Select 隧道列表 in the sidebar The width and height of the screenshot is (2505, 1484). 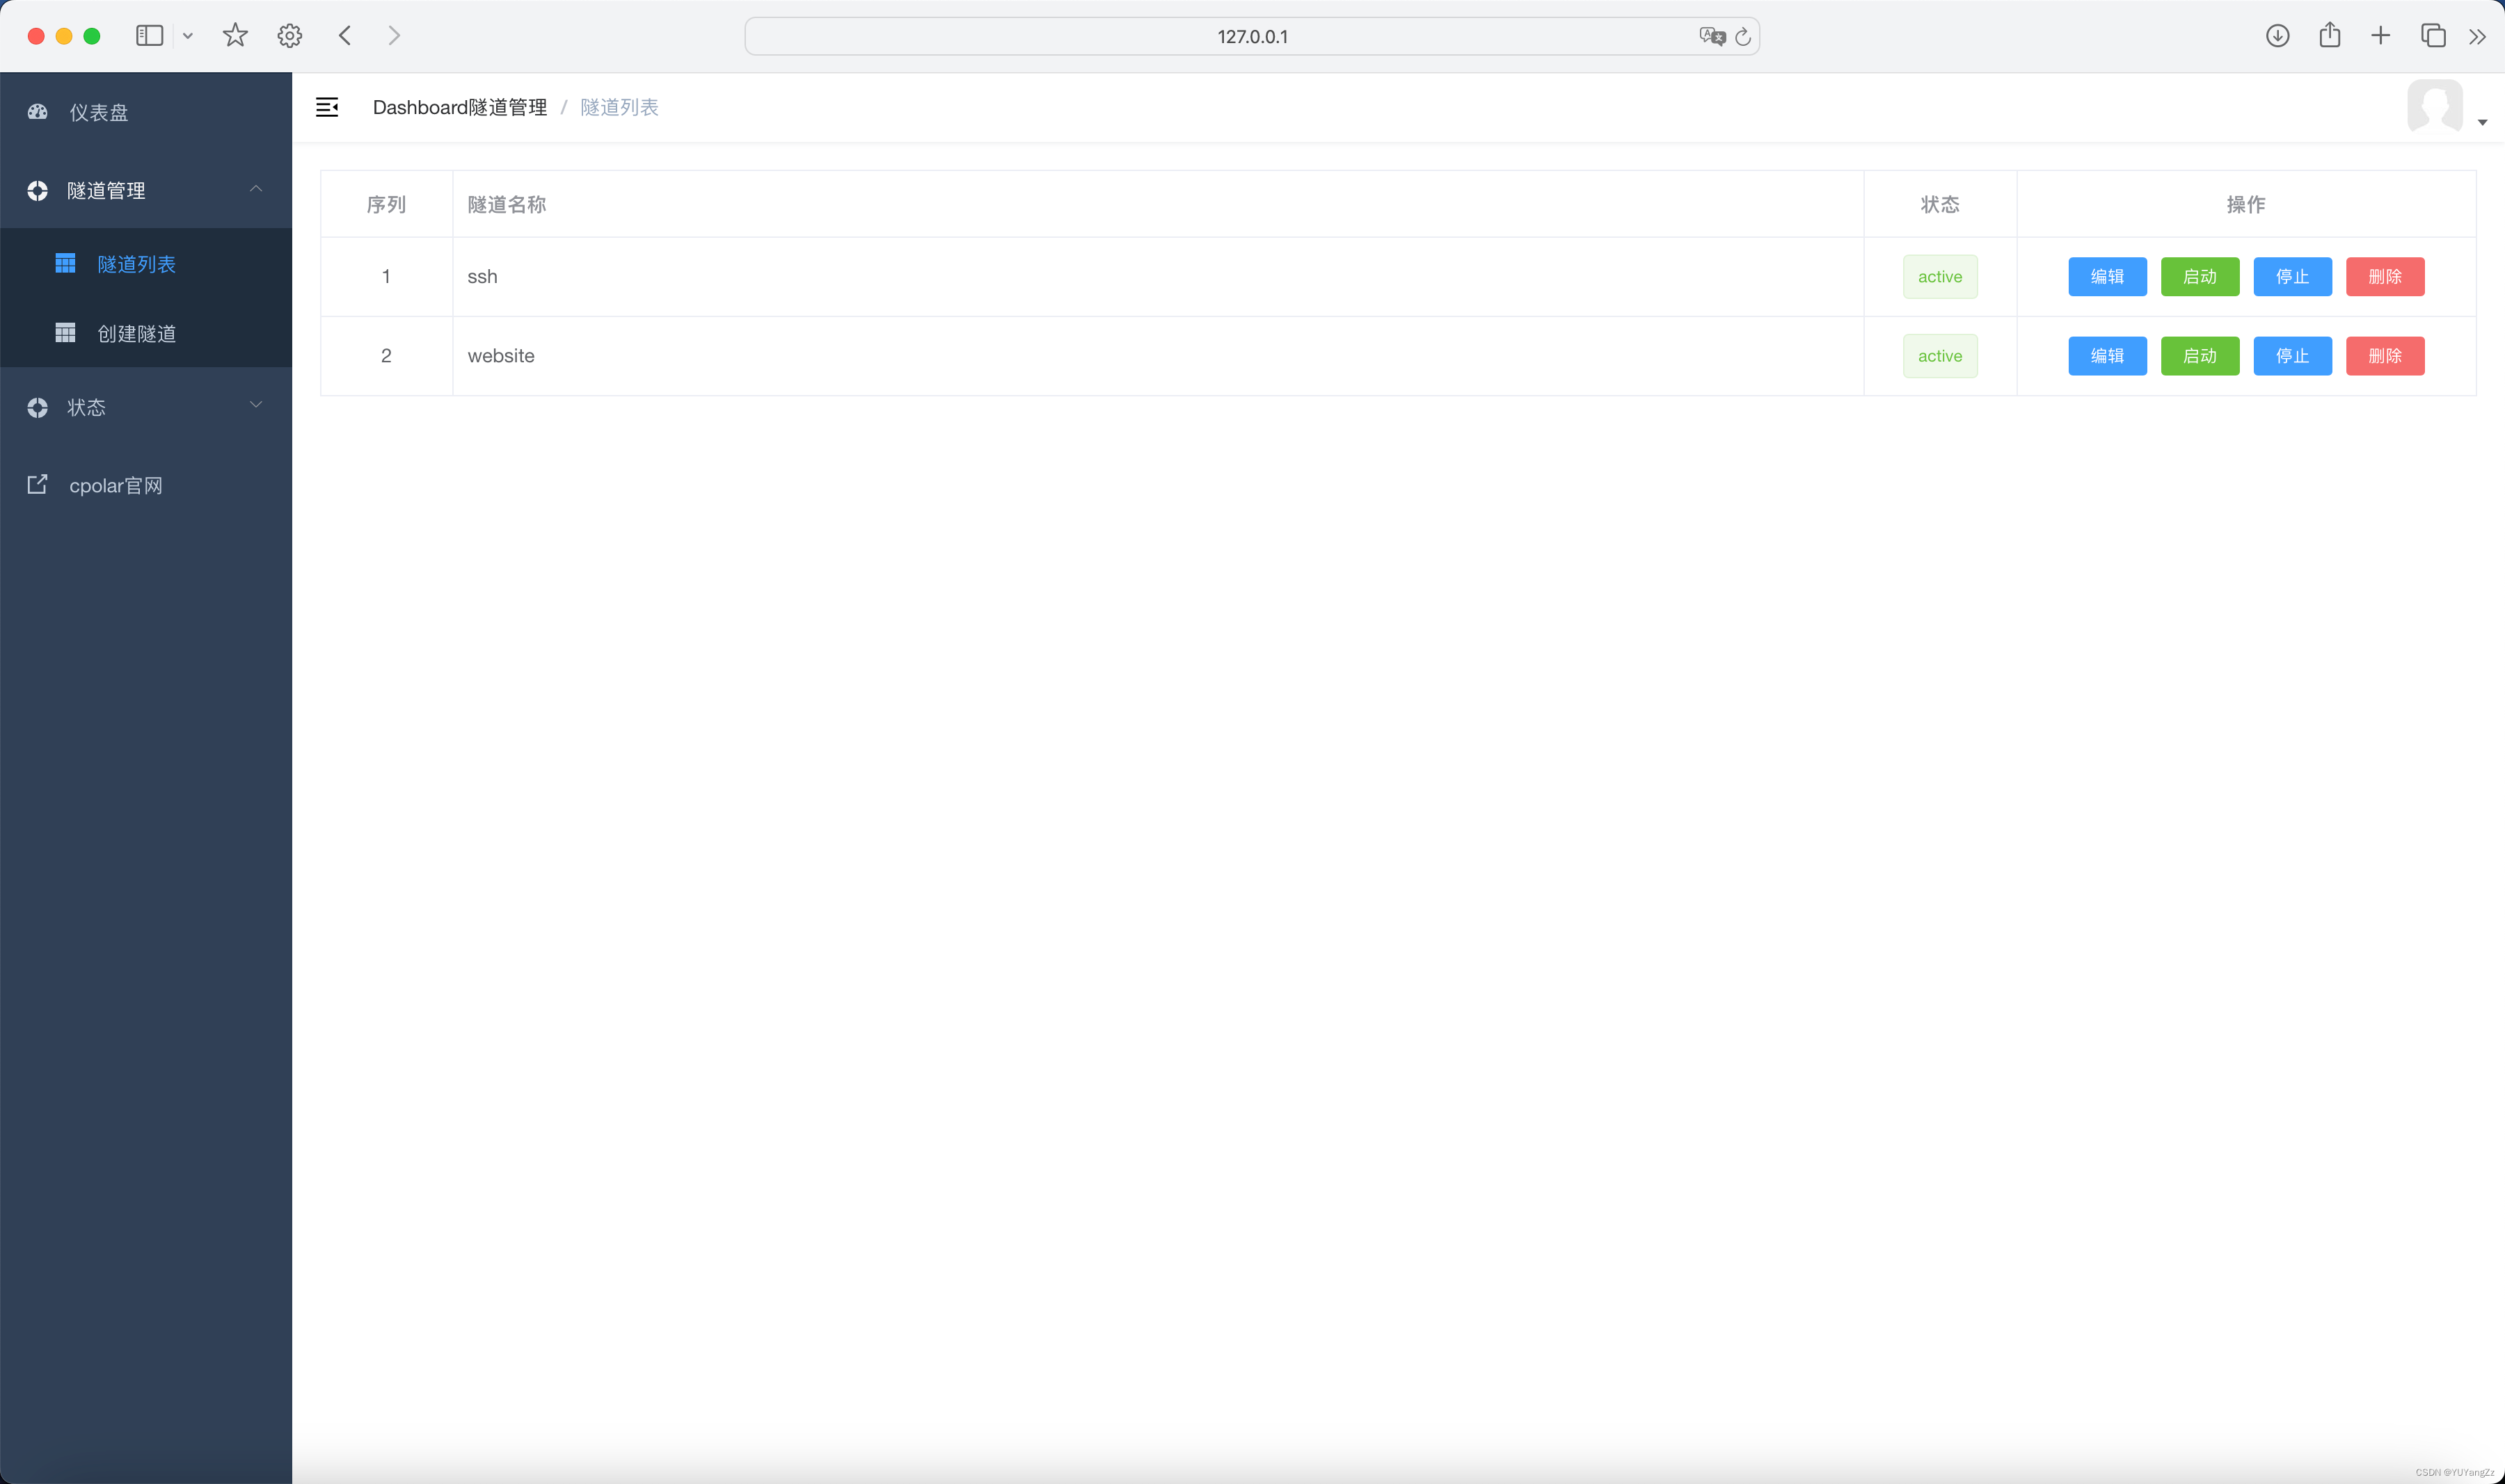click(137, 264)
